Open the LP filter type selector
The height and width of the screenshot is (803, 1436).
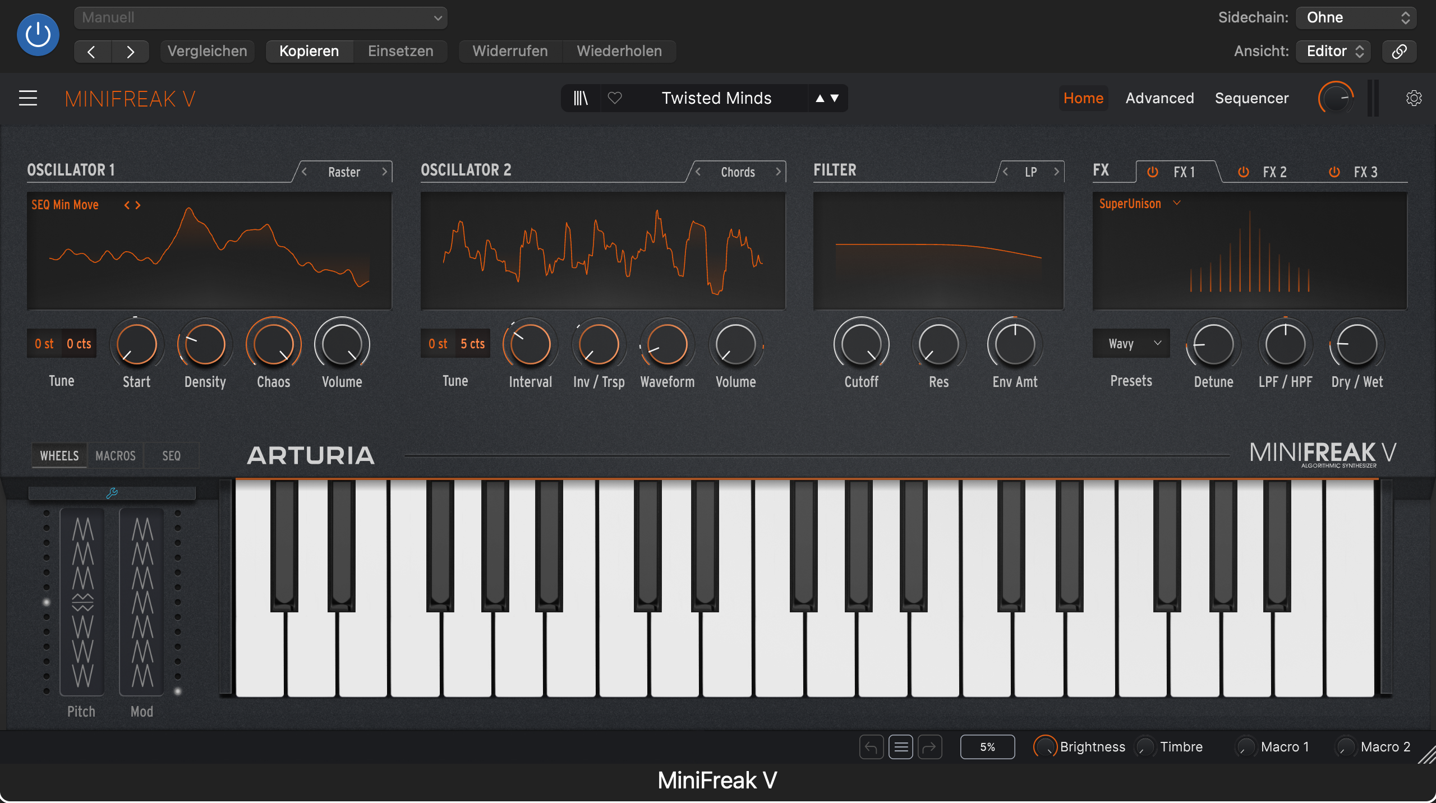[x=1031, y=172]
